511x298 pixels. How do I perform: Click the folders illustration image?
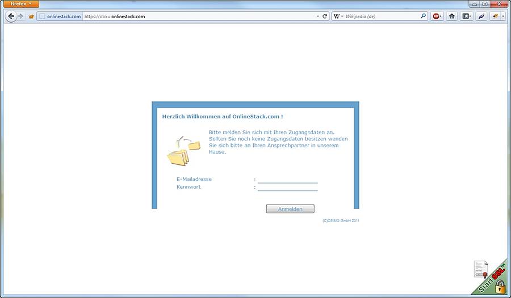coord(183,151)
